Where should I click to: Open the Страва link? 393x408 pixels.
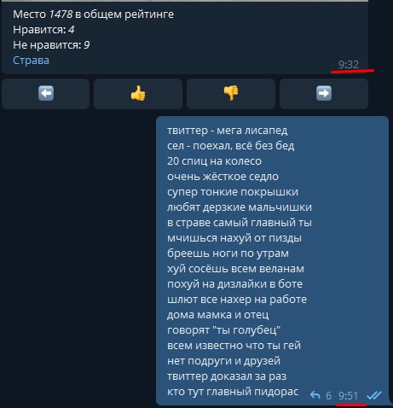click(x=31, y=61)
